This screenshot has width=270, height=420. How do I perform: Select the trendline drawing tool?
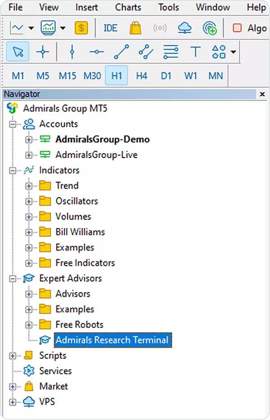(121, 51)
